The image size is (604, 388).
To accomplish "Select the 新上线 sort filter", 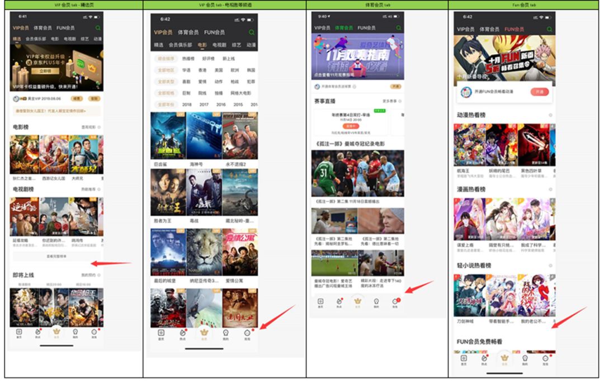I will [x=228, y=59].
